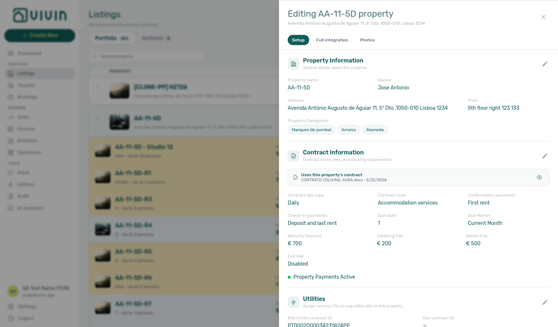Viewport: 558px width, 327px height.
Task: Select the Alameda category chip
Action: (375, 130)
